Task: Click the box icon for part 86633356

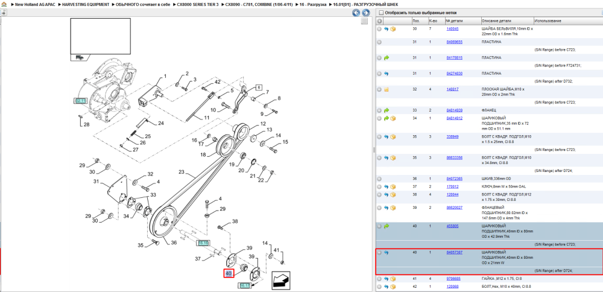Action: point(393,157)
